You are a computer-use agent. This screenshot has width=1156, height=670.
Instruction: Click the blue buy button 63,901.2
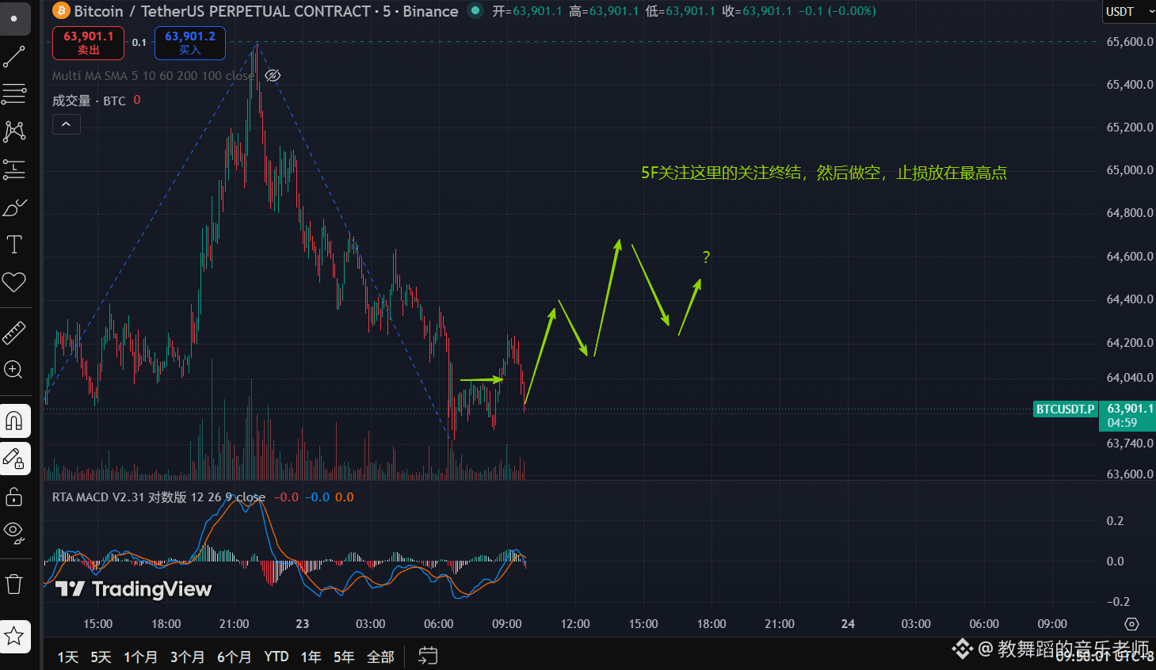pyautogui.click(x=190, y=43)
